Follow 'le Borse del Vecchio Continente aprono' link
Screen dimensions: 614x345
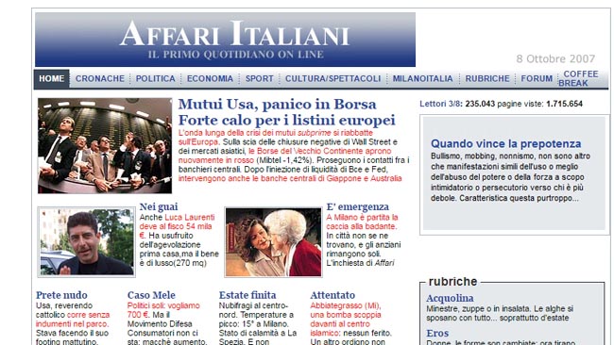pos(285,156)
